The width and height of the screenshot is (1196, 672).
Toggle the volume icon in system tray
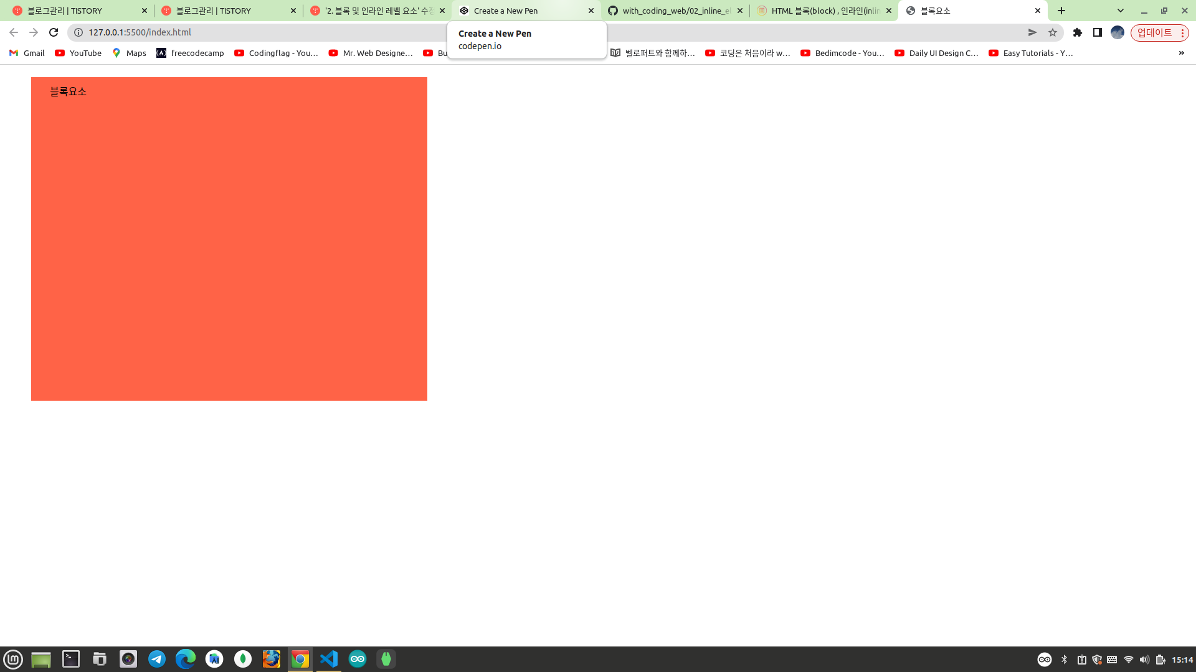tap(1144, 660)
